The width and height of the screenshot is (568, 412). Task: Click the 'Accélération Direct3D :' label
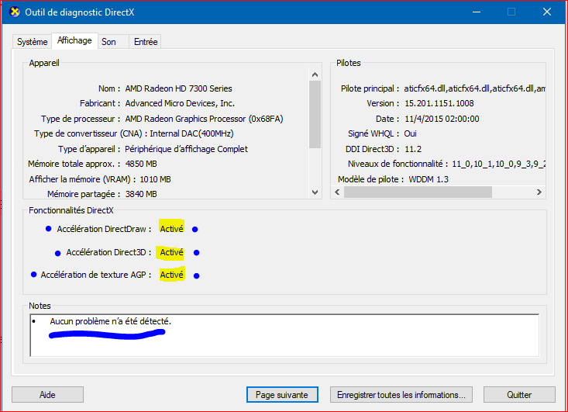[x=108, y=252]
